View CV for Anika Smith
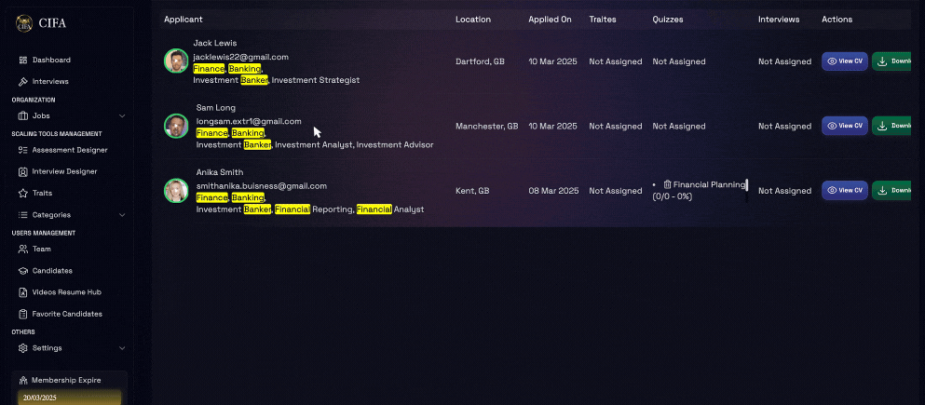The width and height of the screenshot is (925, 405). pyautogui.click(x=844, y=190)
